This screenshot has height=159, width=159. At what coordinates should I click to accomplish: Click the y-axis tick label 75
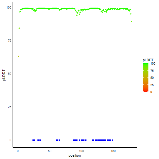tap(10, 41)
